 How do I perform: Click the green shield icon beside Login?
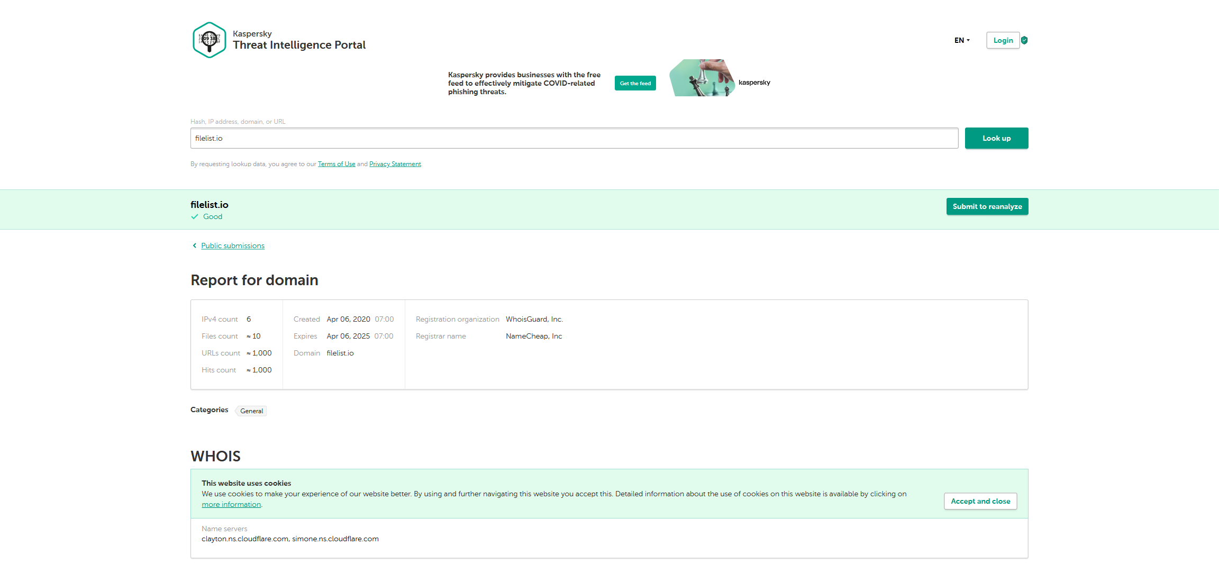pos(1024,40)
